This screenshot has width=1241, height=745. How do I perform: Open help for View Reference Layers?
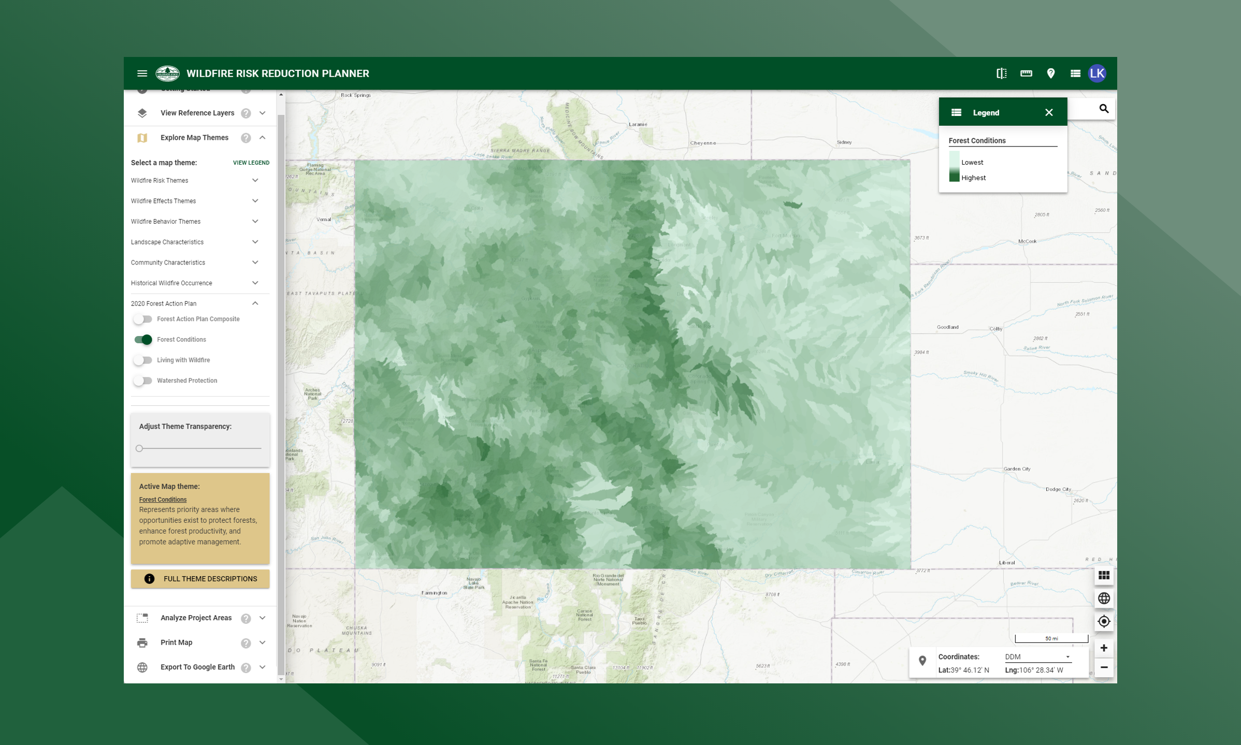click(x=246, y=113)
